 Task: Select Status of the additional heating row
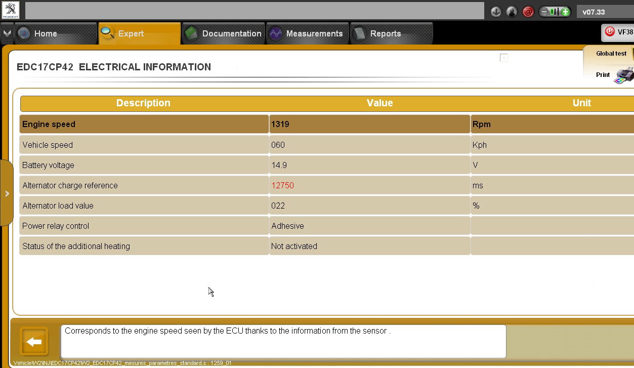pyautogui.click(x=326, y=246)
